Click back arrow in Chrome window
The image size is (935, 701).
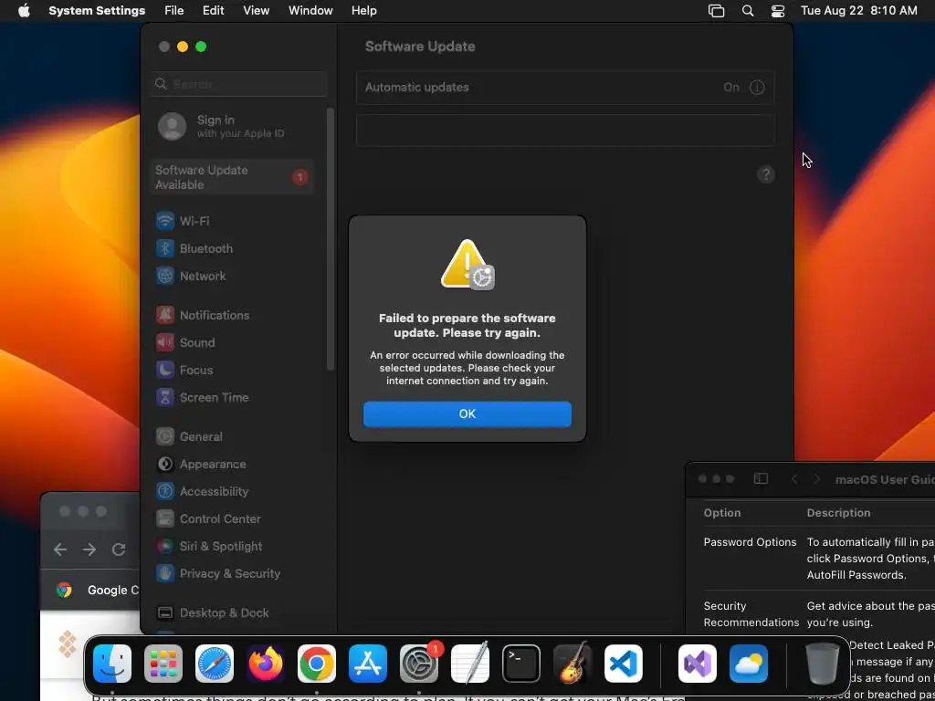[60, 549]
